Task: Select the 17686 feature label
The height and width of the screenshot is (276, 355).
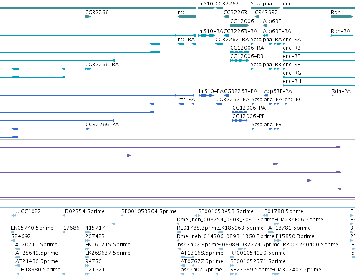Action: pos(71,228)
